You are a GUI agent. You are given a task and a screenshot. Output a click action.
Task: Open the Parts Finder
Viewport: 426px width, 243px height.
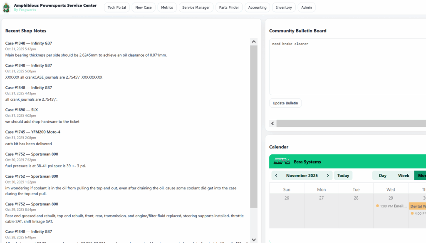(x=229, y=7)
